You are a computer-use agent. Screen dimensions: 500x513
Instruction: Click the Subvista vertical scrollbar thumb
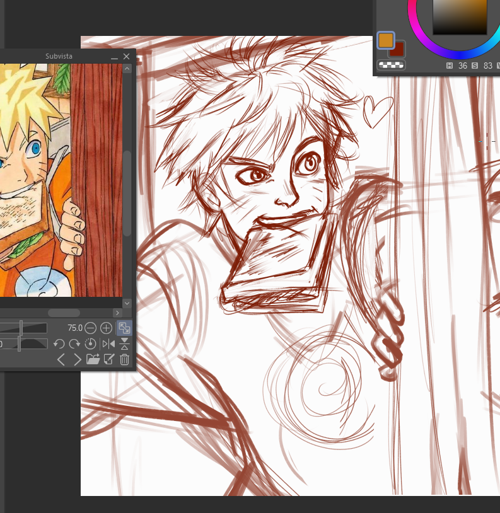pos(127,193)
